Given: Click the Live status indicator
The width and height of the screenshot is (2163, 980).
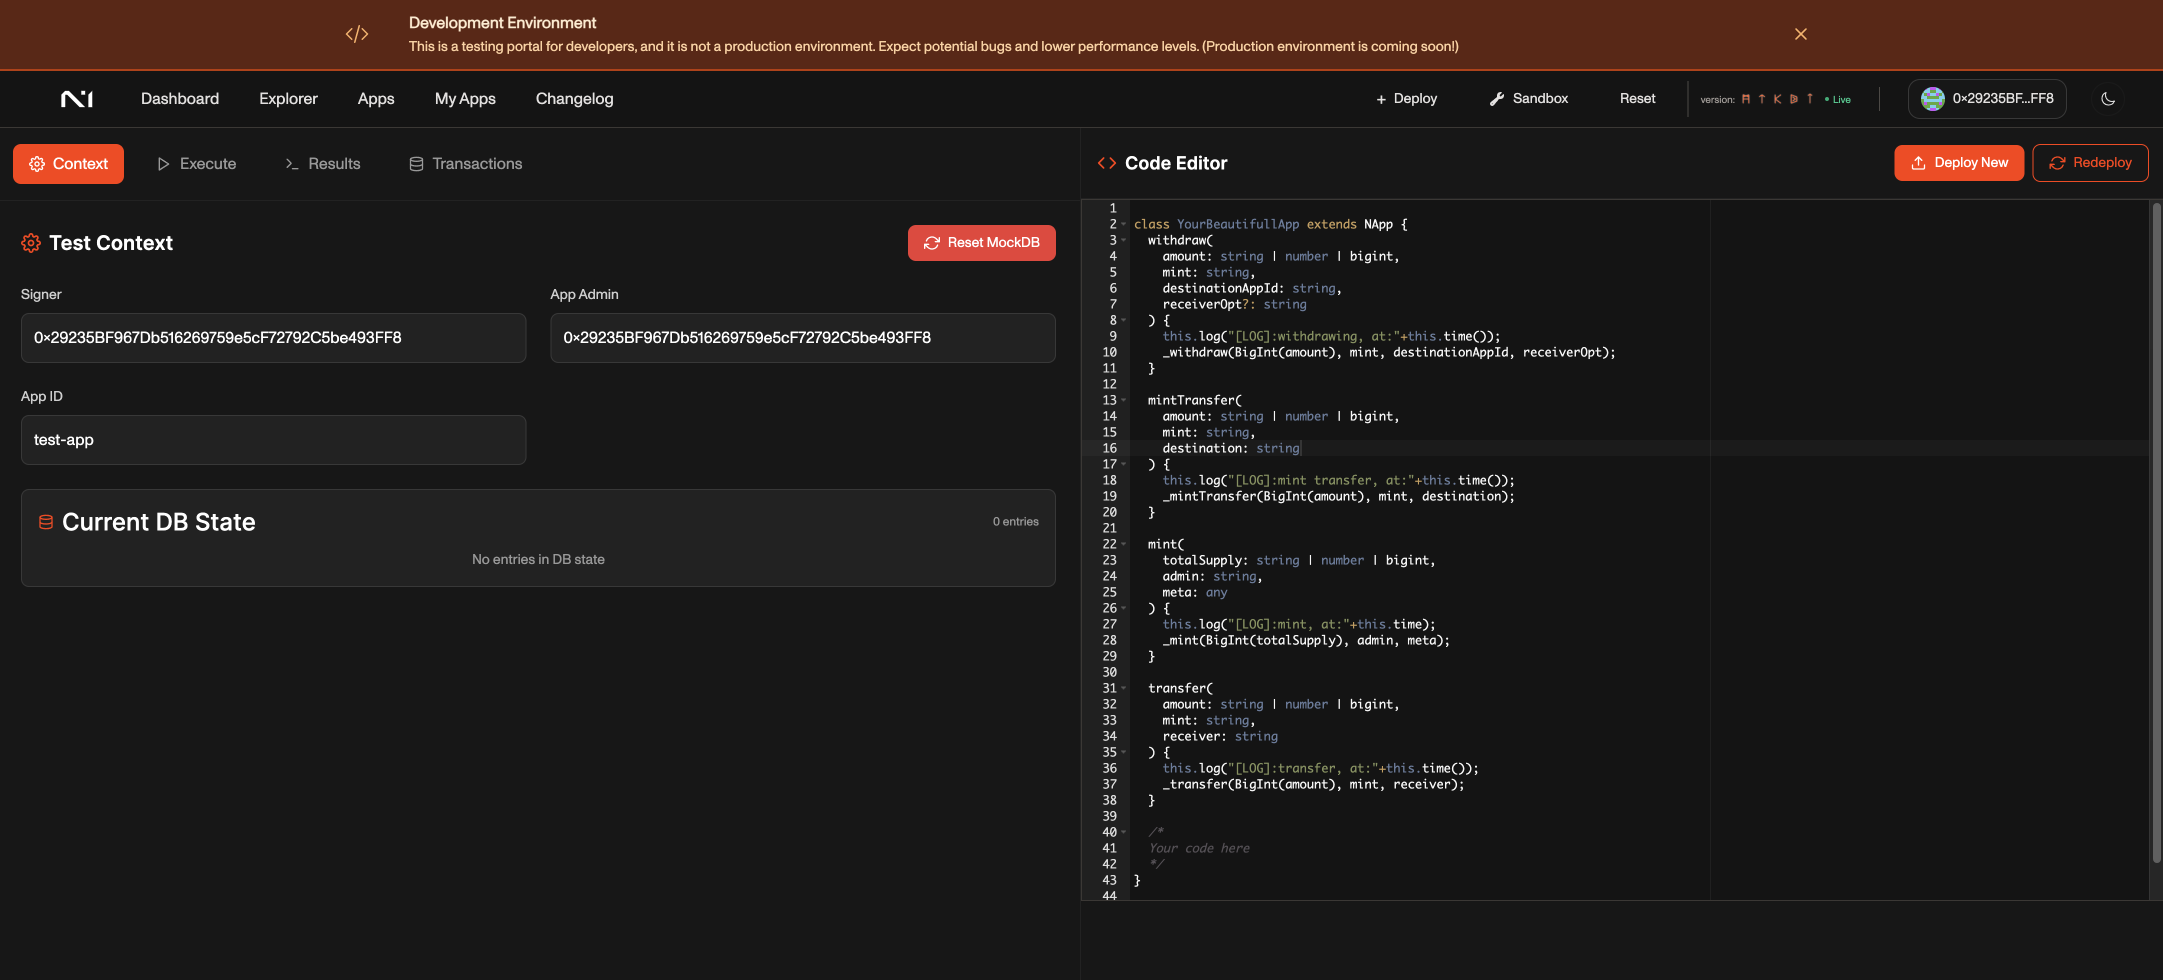Looking at the screenshot, I should coord(1837,100).
